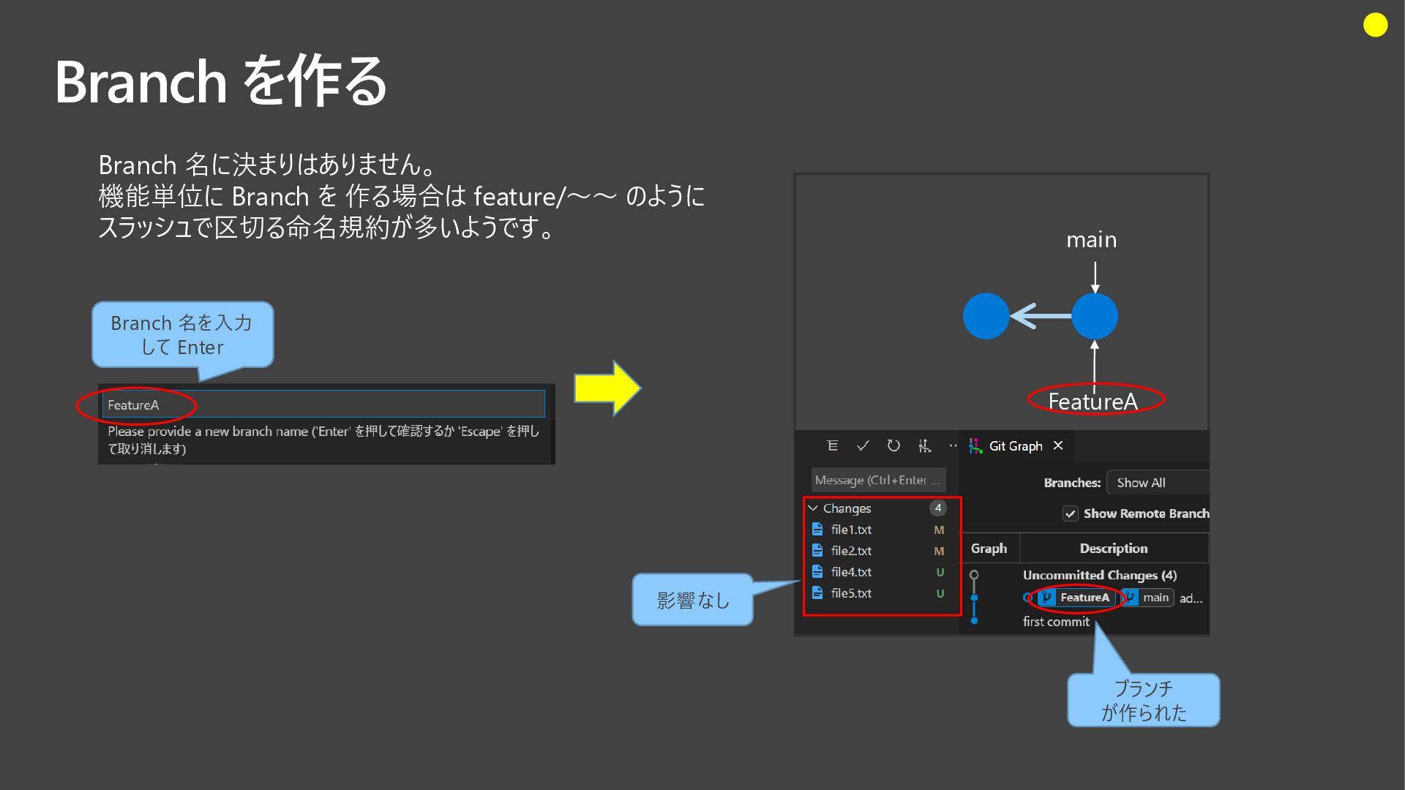This screenshot has width=1405, height=790.
Task: Close the Git Graph tab
Action: pyautogui.click(x=1058, y=445)
